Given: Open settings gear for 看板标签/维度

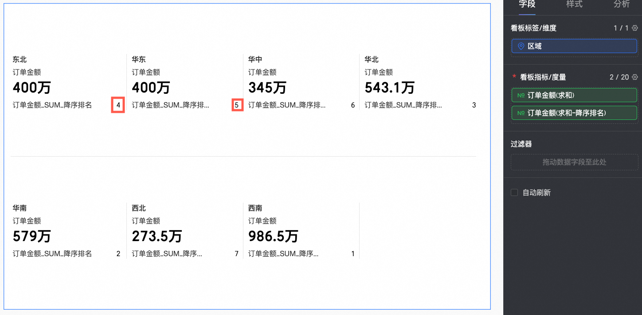Looking at the screenshot, I should 635,28.
